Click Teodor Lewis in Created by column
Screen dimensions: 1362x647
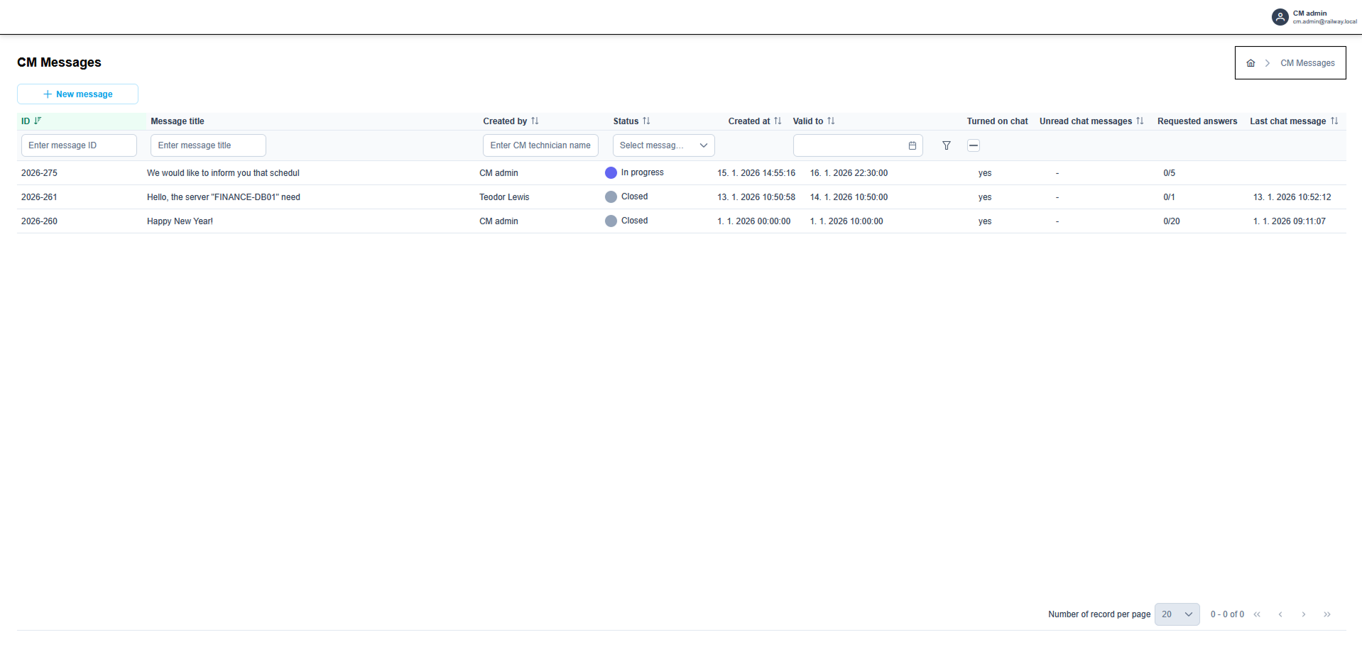(504, 197)
